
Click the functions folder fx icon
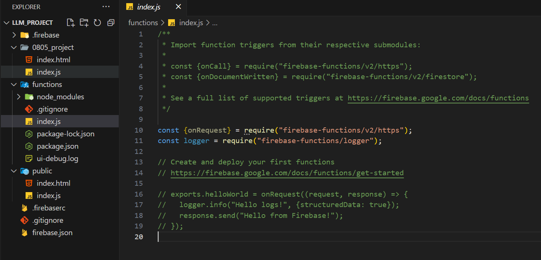point(25,85)
